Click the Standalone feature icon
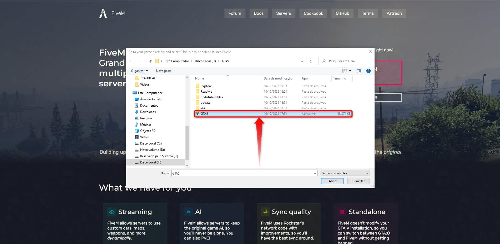Viewport: 500px width, 244px height. pos(342,212)
